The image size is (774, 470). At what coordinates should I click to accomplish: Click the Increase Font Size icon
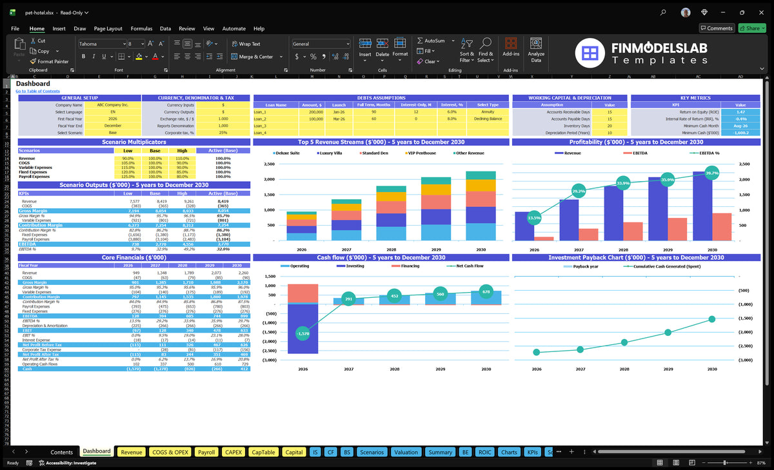[152, 44]
